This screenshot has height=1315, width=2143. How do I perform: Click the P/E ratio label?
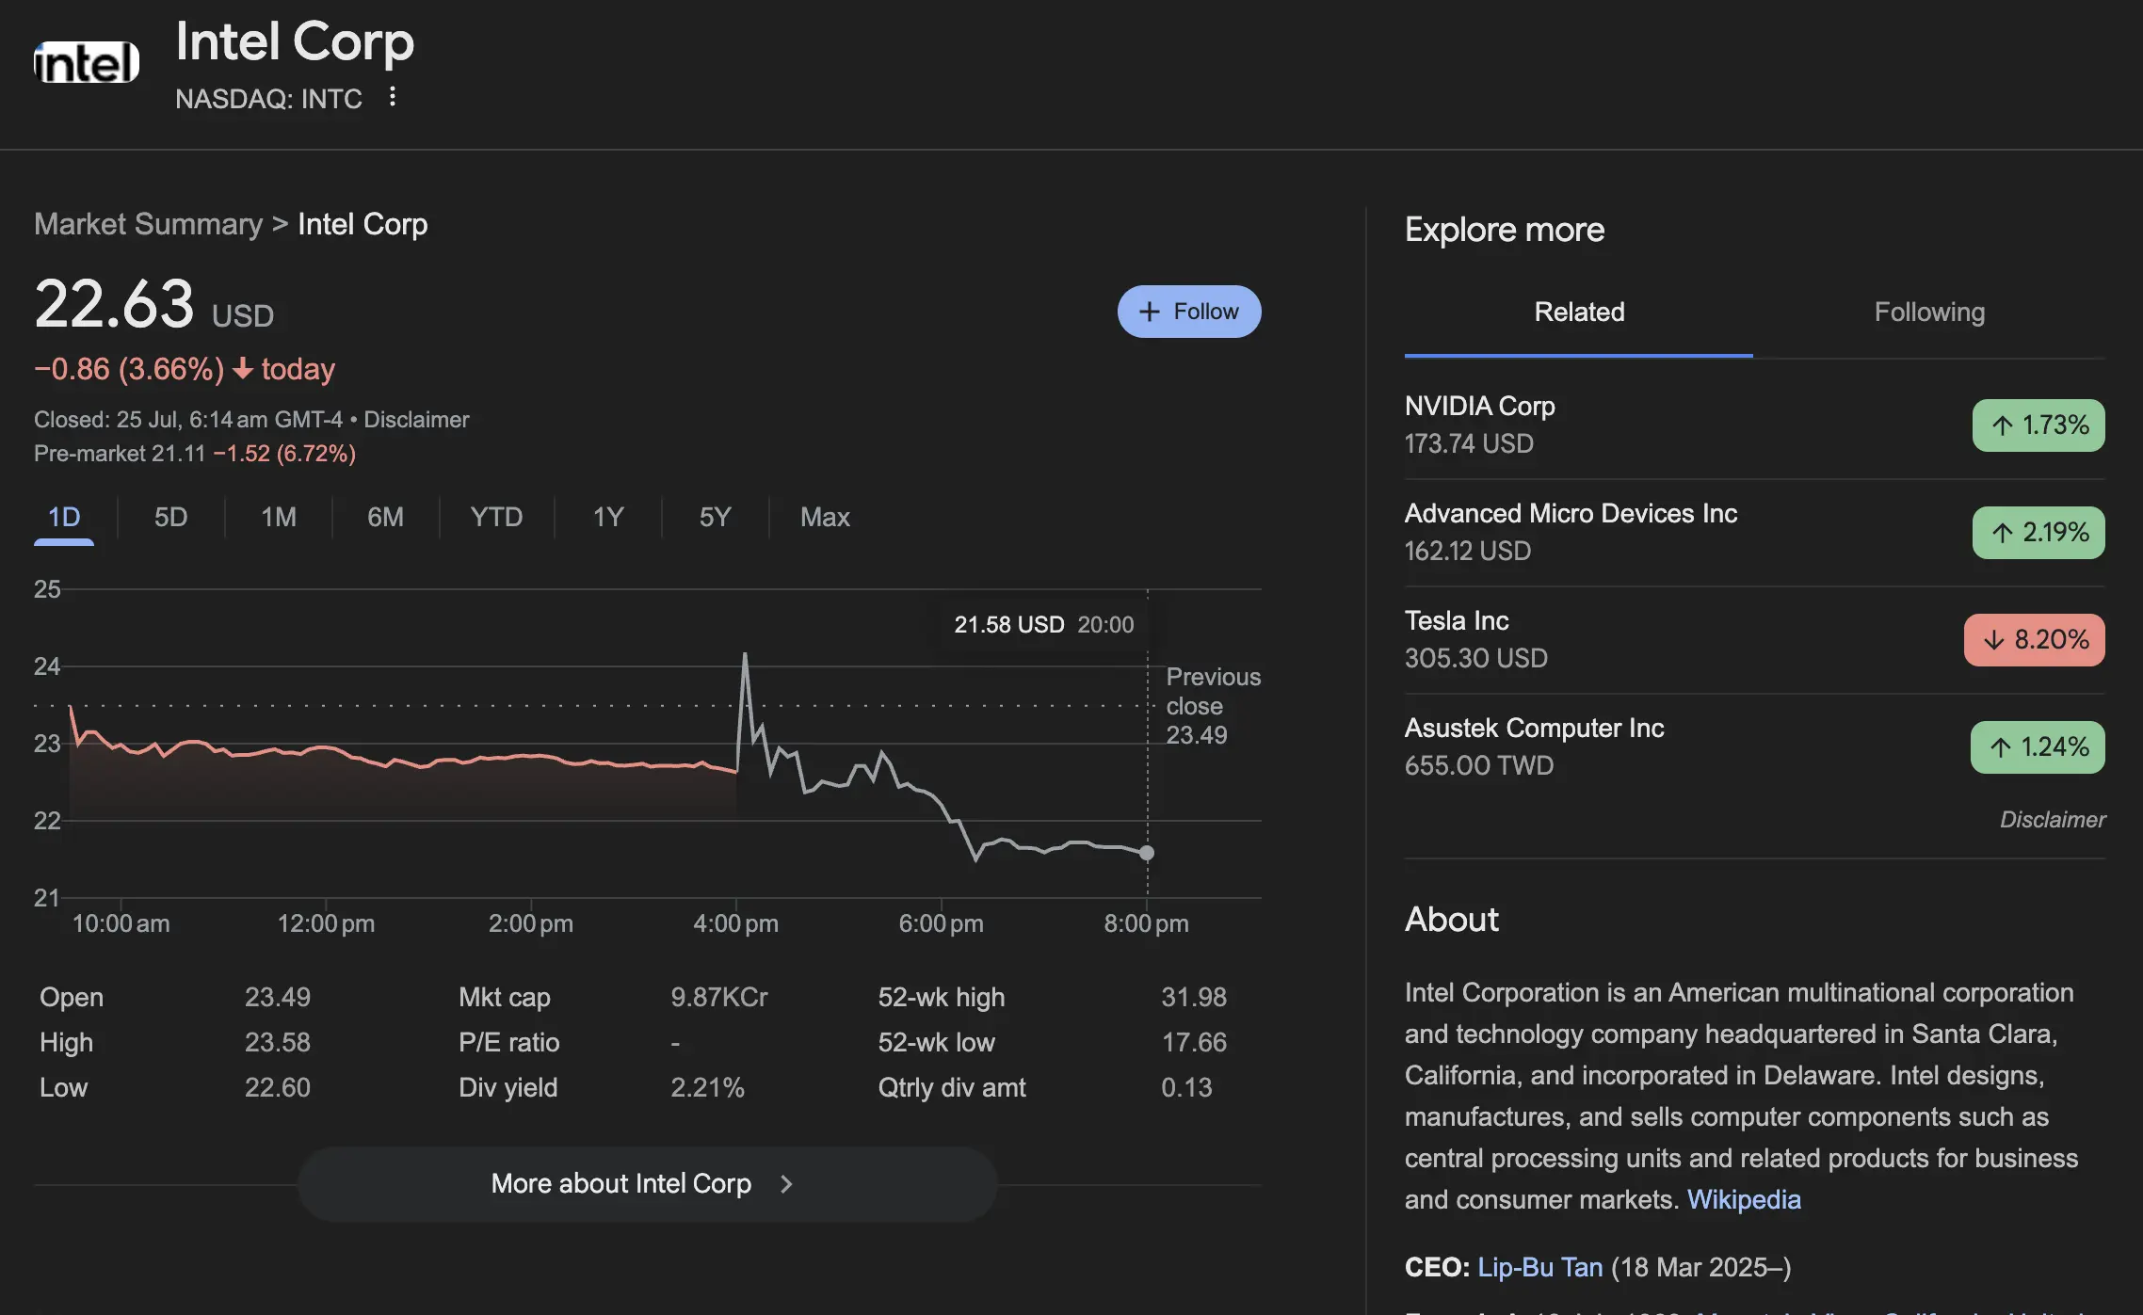point(508,1042)
